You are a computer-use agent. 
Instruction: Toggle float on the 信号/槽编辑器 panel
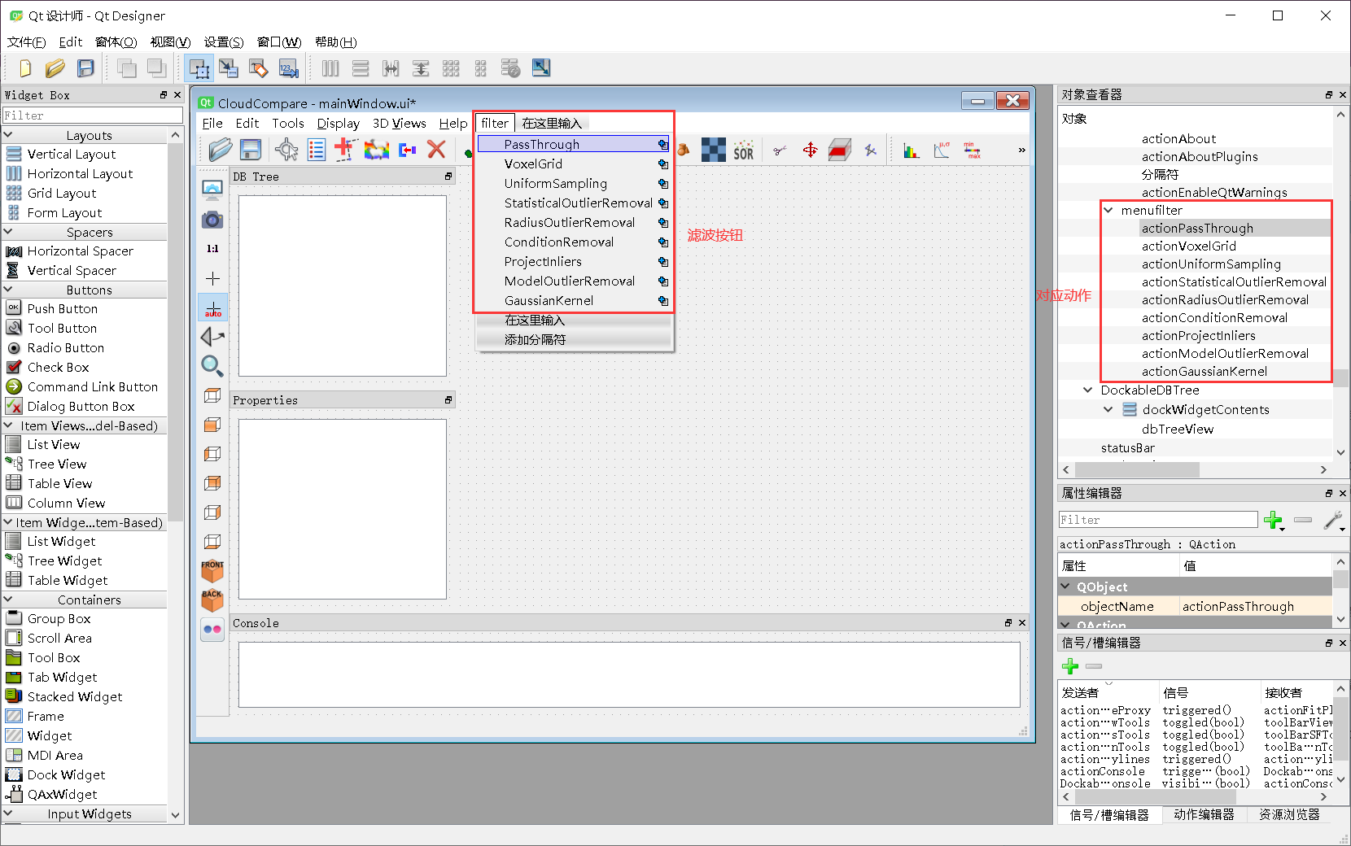(1329, 643)
